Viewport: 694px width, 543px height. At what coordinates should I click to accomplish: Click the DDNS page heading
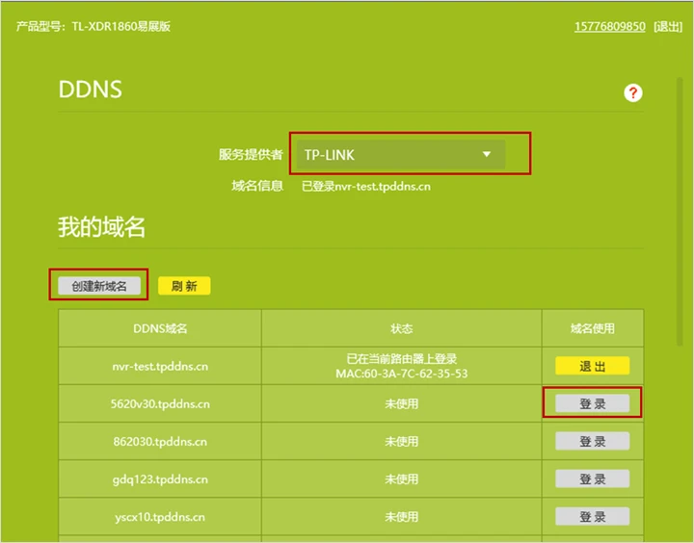point(91,89)
